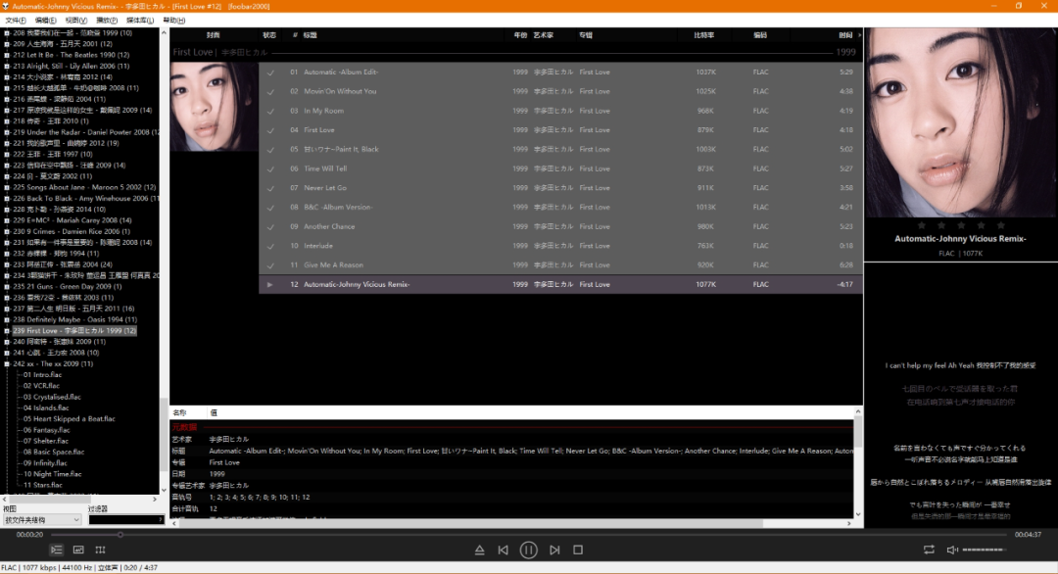
Task: Expand the '235 21 Guns' folder node
Action: [x=7, y=287]
